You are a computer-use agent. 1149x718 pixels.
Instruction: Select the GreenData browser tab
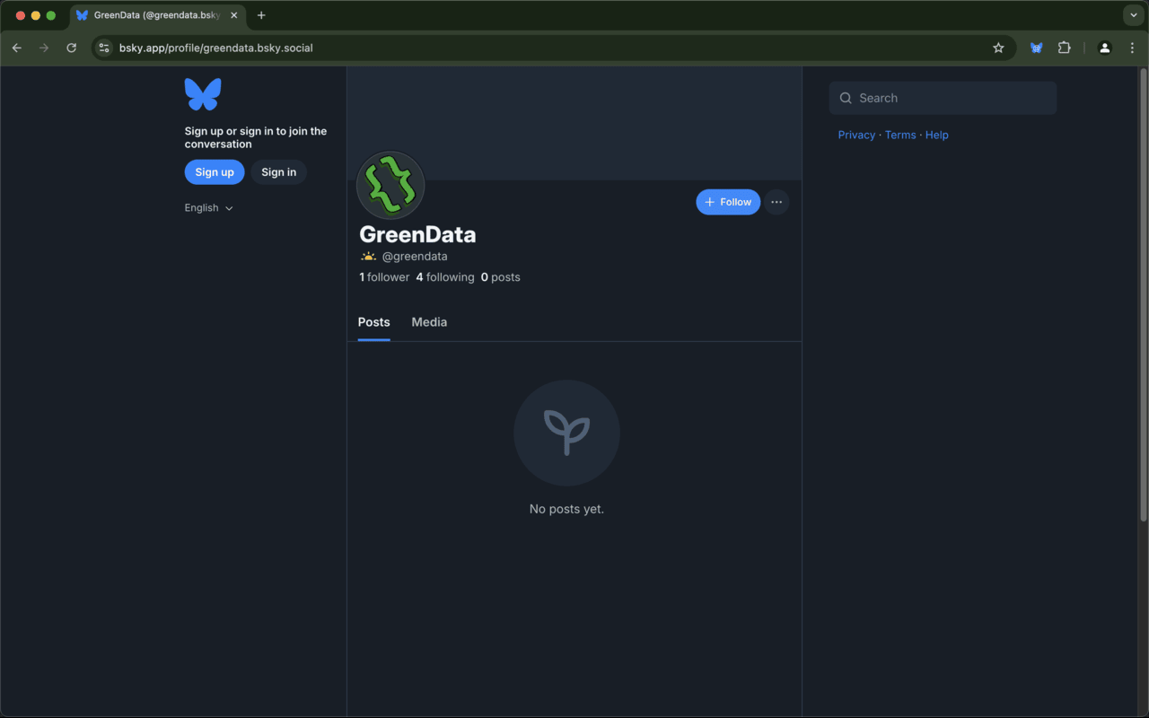(156, 15)
